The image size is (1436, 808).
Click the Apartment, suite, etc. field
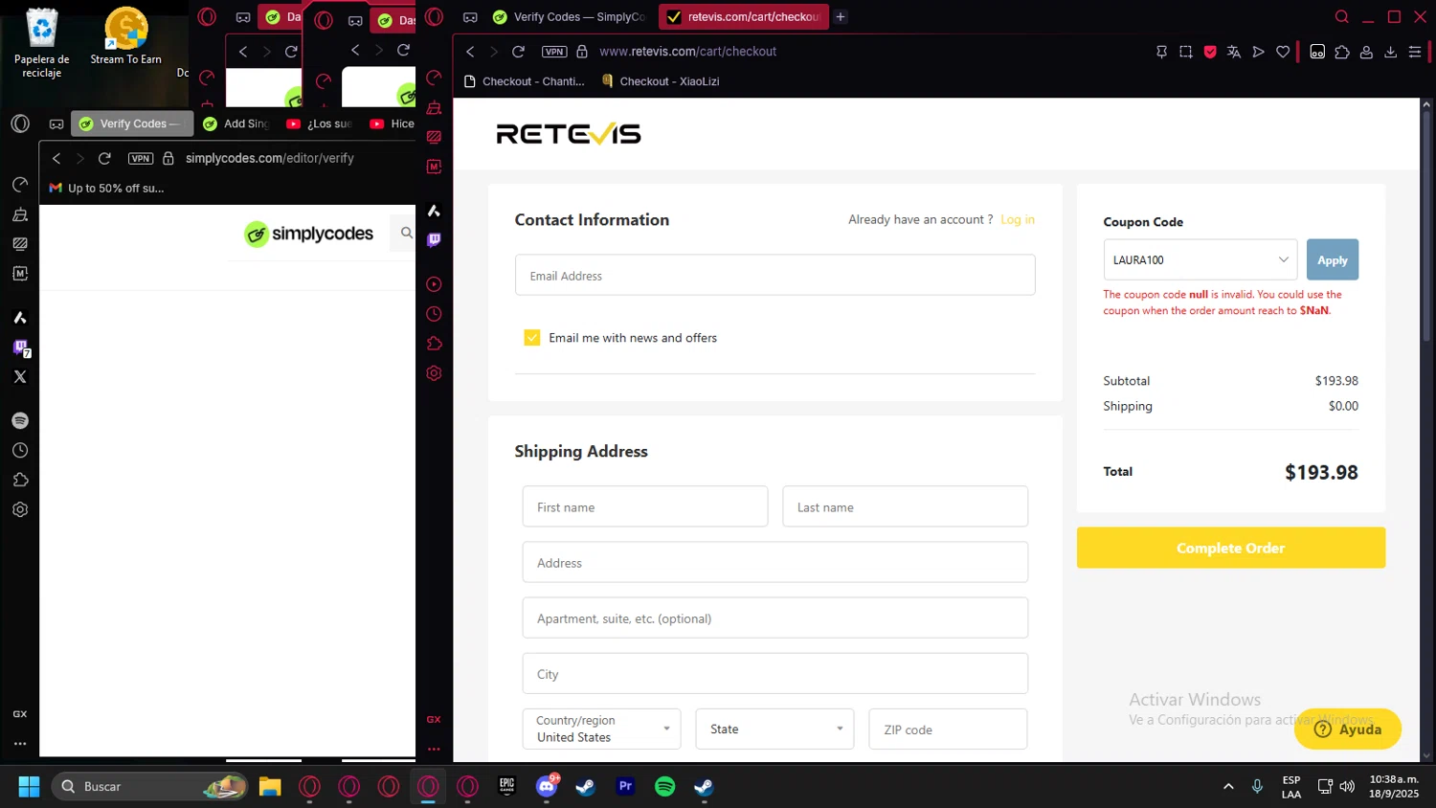click(x=774, y=617)
